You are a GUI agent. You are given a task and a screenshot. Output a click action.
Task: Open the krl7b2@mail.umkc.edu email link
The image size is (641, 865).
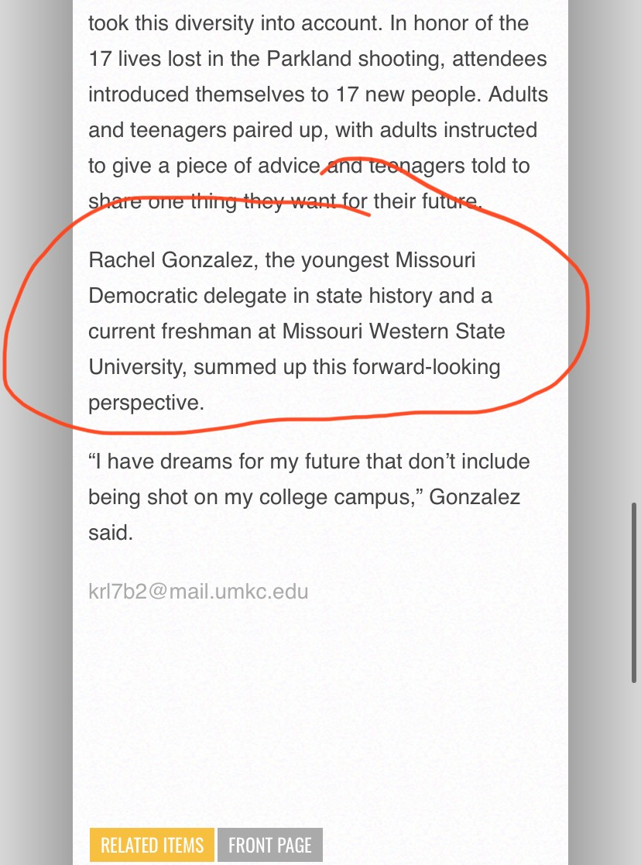198,592
